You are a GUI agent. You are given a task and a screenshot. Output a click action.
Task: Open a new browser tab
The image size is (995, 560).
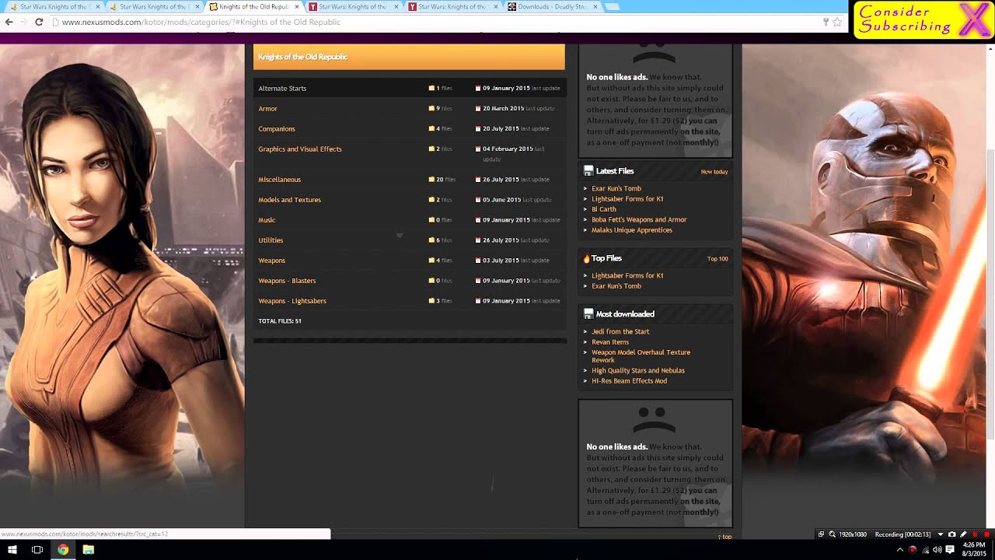(612, 6)
